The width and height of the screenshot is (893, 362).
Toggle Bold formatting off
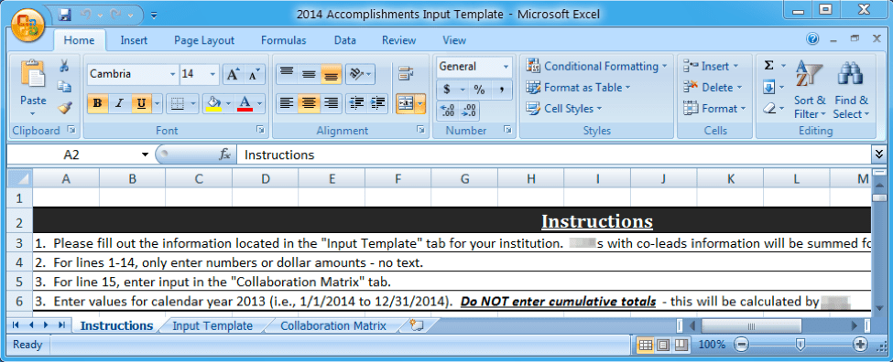97,103
